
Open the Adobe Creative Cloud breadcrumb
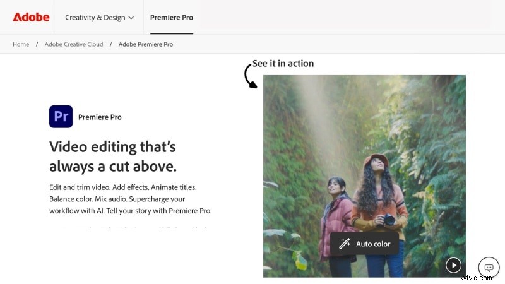click(x=74, y=44)
